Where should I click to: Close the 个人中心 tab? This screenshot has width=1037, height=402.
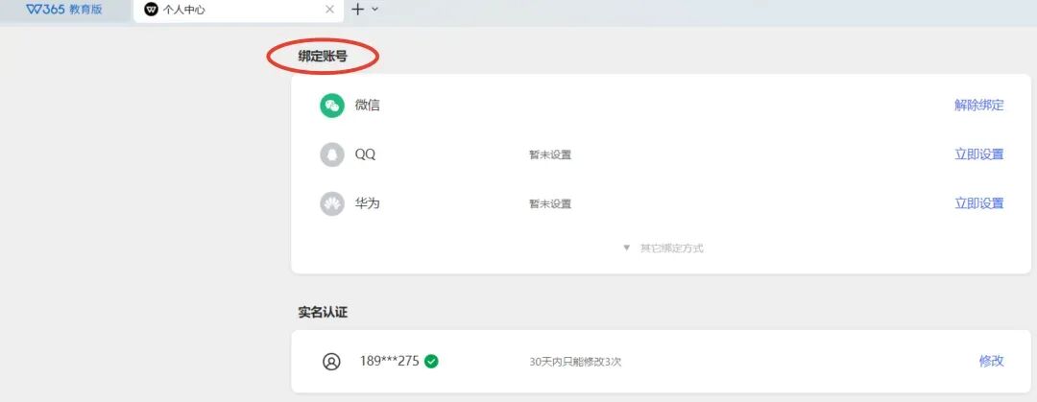[x=330, y=10]
